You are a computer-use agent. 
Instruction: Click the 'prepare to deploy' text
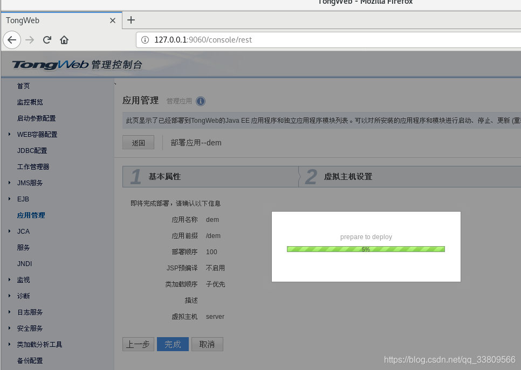(366, 237)
